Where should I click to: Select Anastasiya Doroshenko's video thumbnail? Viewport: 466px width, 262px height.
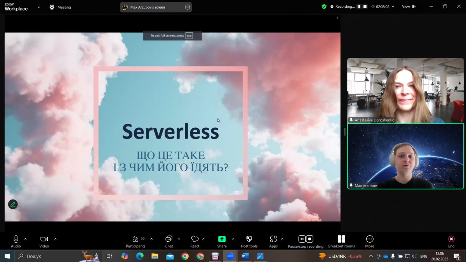[405, 90]
